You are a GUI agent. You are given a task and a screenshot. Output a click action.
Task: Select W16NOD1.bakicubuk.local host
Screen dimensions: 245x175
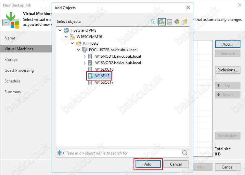(118, 56)
